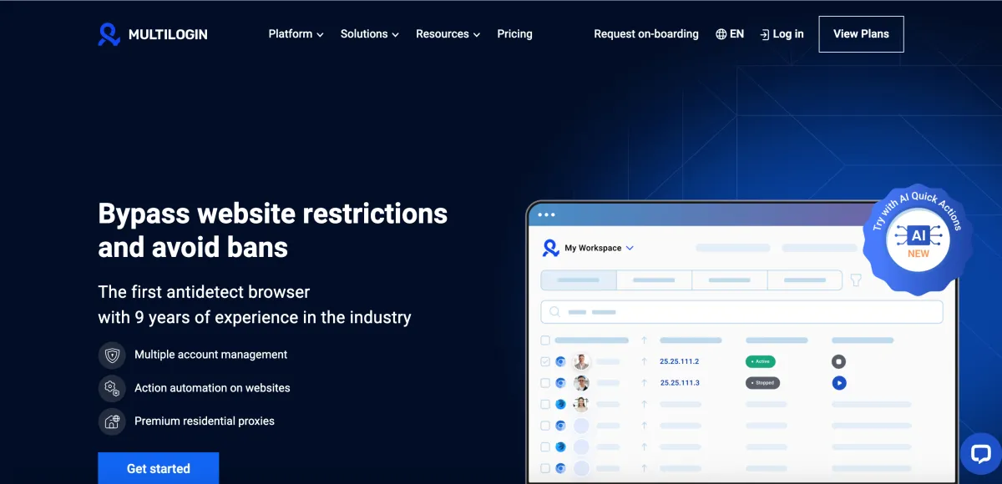This screenshot has height=484, width=1002.
Task: Click the IP address 25.25.111.2
Action: [x=679, y=361]
